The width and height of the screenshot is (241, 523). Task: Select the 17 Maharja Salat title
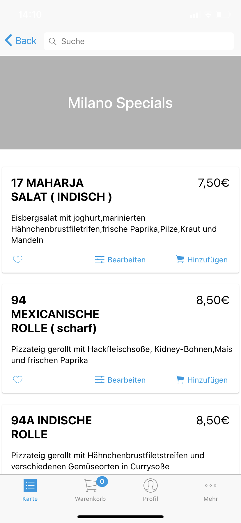(61, 190)
